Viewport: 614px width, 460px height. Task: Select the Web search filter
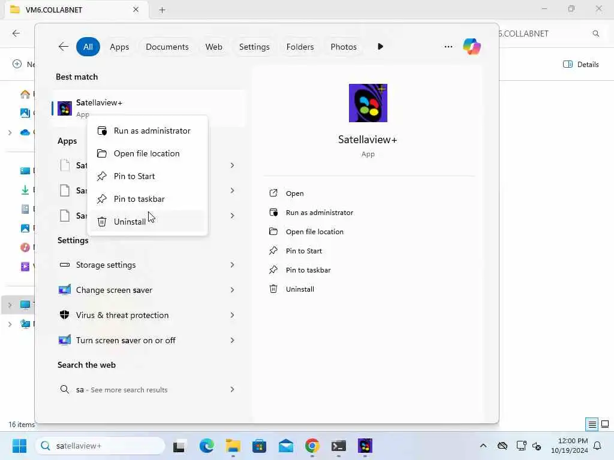click(214, 47)
